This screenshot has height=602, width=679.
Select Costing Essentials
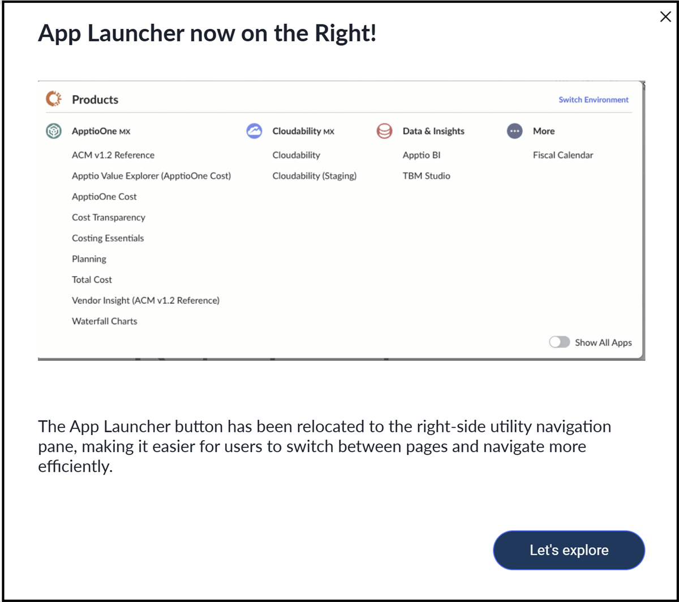point(108,238)
